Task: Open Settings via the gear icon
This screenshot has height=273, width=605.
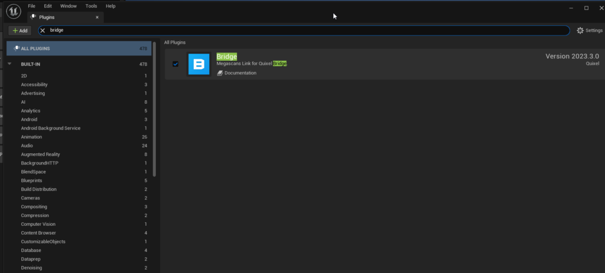Action: pyautogui.click(x=580, y=30)
